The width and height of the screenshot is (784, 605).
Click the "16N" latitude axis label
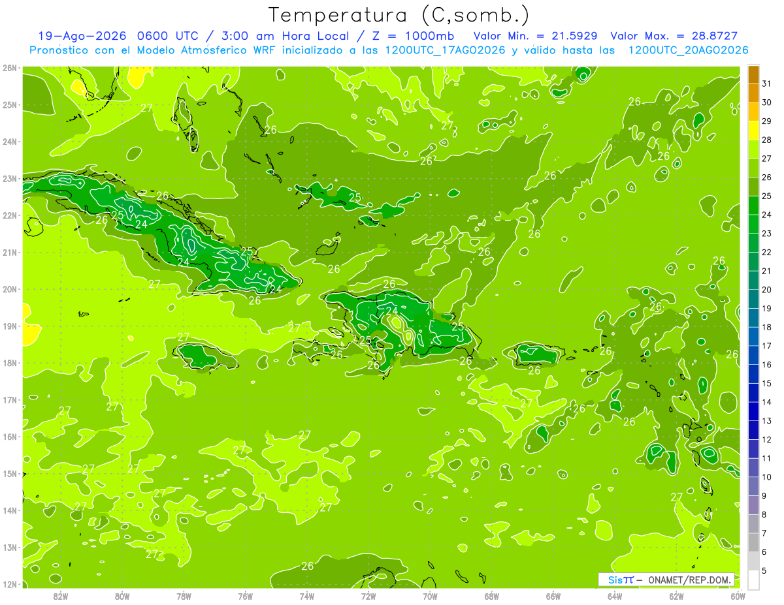(9, 437)
